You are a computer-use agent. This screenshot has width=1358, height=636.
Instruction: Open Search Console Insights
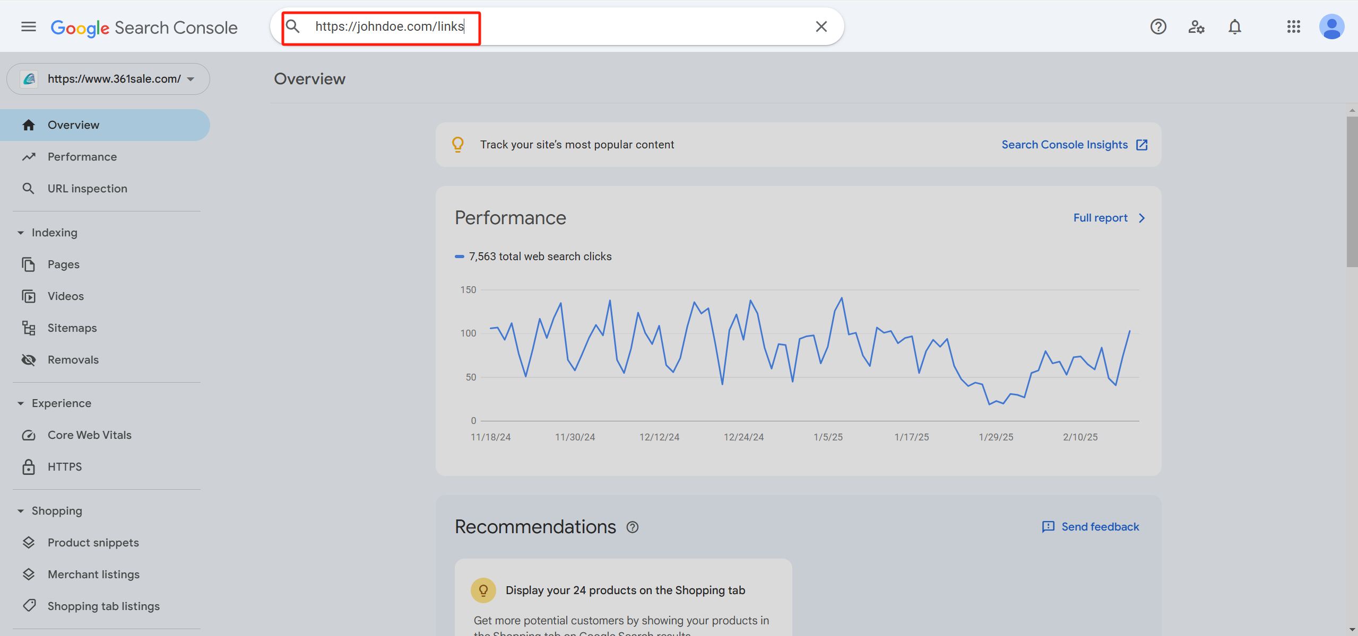1065,144
